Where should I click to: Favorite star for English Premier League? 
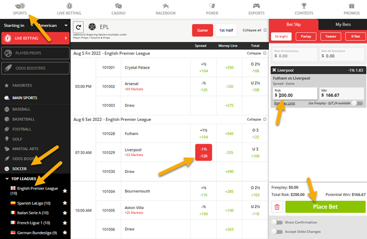tap(65, 191)
